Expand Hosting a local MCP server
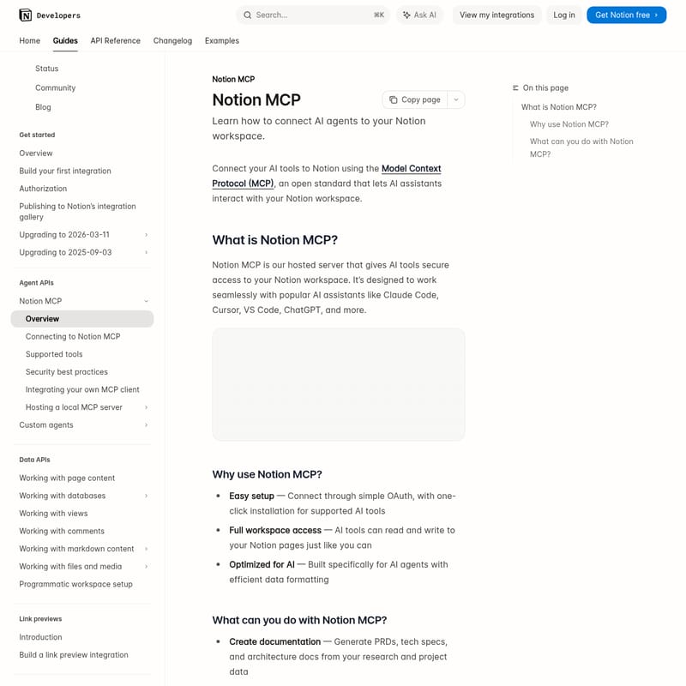The image size is (686, 686). [x=147, y=407]
